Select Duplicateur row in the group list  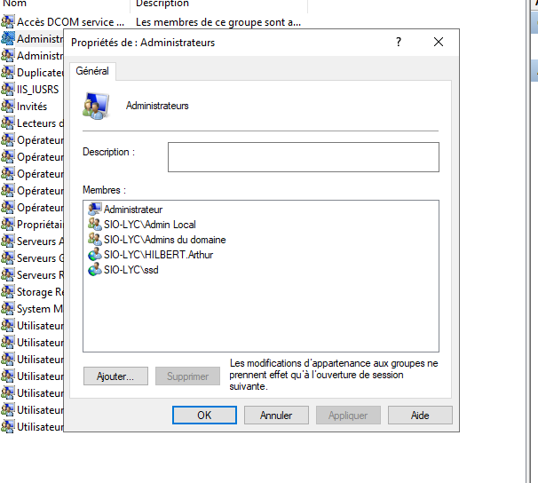click(x=32, y=73)
